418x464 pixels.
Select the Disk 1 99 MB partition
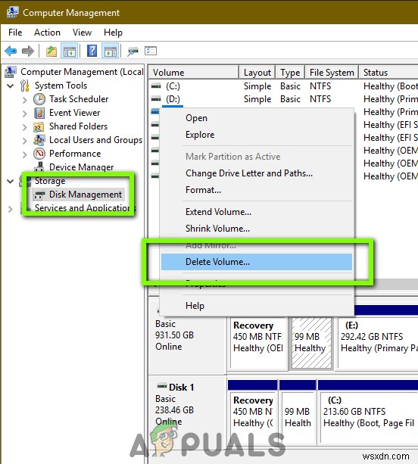pyautogui.click(x=298, y=417)
